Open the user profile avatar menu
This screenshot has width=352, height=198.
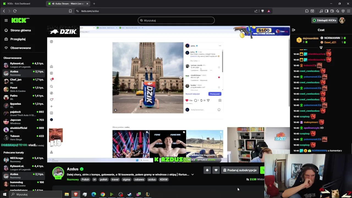pos(342,20)
